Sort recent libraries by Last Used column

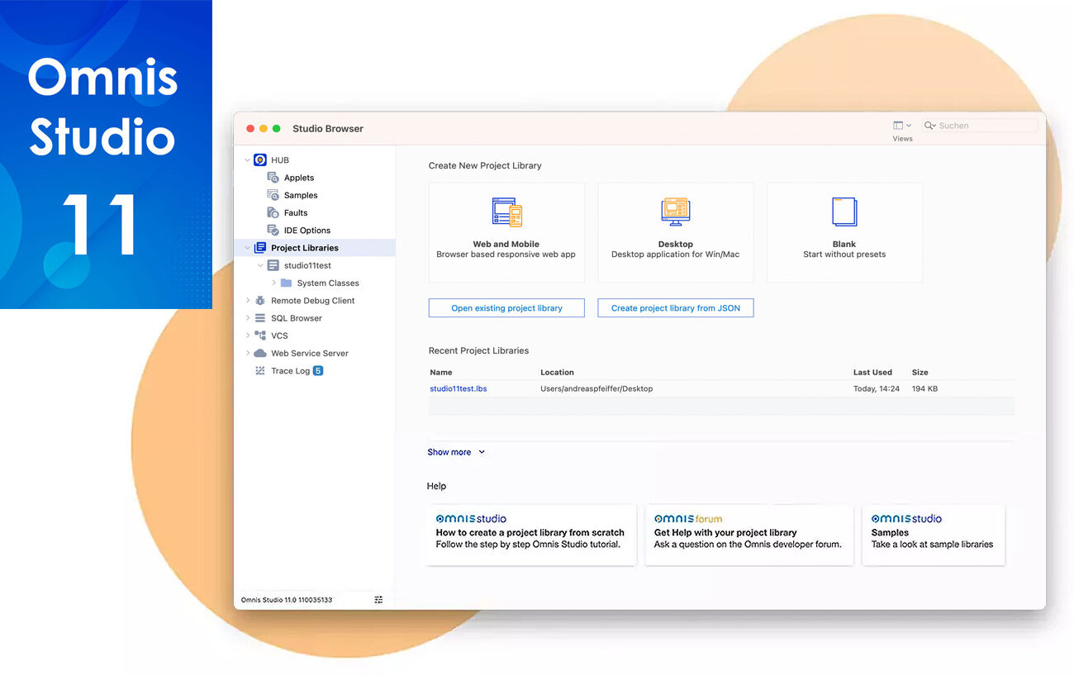point(872,372)
